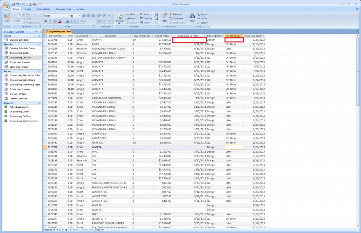Screen dimensions: 361x233
Task: Click the Undo icon in Quick Access Toolbar
Action: click(x=17, y=4)
